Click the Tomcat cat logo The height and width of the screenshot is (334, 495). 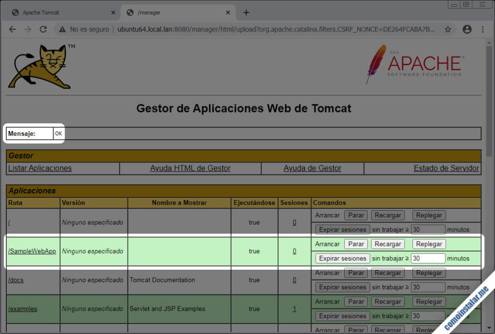click(x=41, y=66)
